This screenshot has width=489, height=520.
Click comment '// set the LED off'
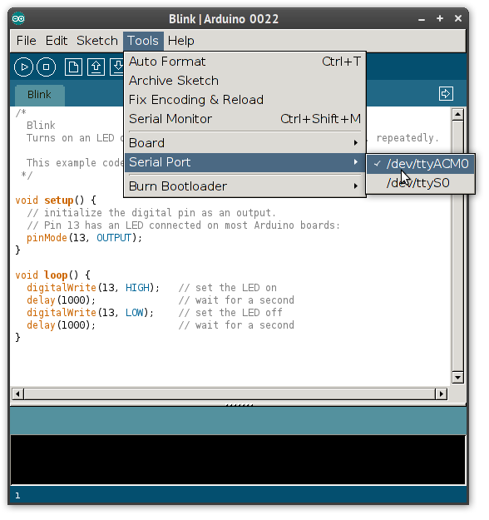230,313
